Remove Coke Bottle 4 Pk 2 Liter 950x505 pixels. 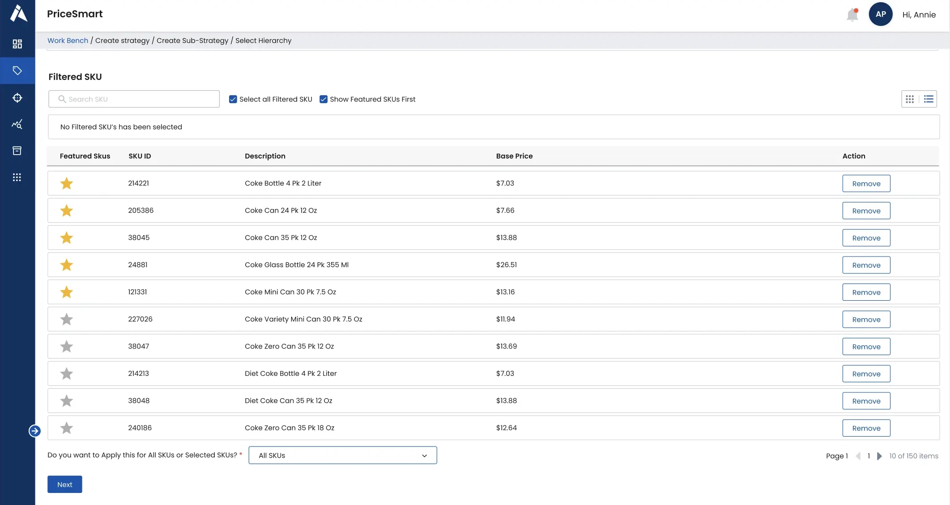tap(866, 184)
